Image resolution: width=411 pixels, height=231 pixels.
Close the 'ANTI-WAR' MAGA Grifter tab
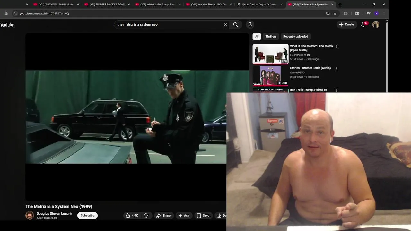tap(78, 4)
